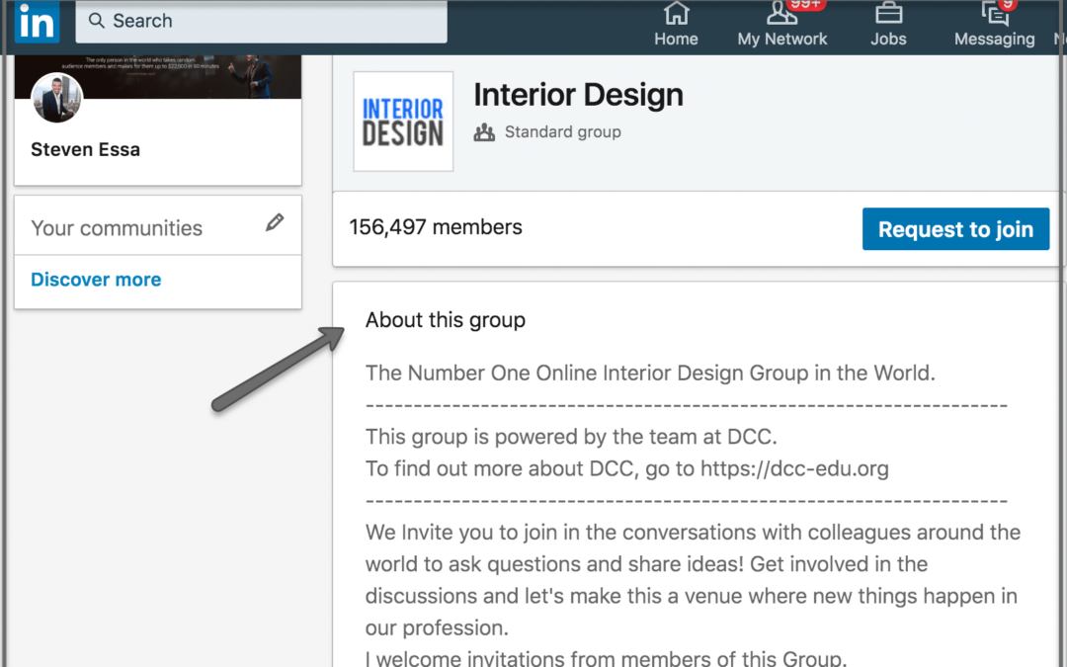Click the LinkedIn logo icon

(x=37, y=21)
